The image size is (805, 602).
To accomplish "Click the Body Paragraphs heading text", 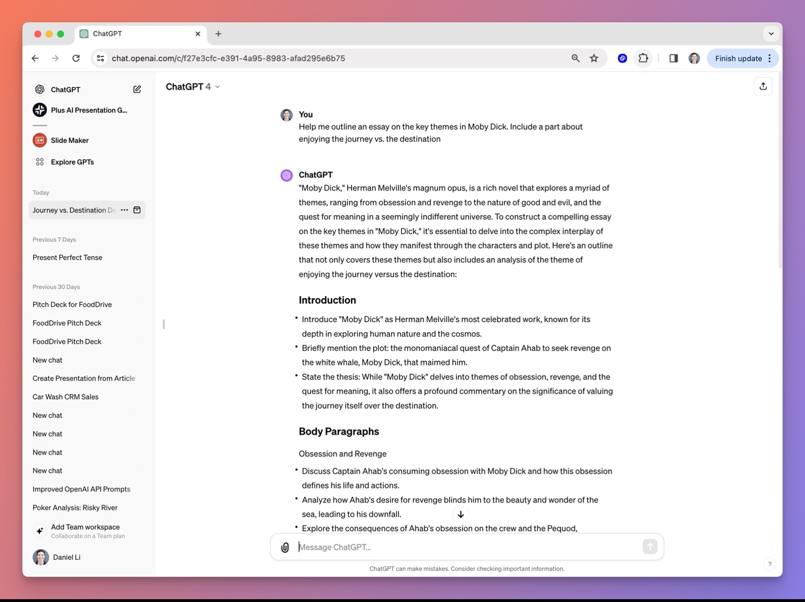I will [x=338, y=431].
